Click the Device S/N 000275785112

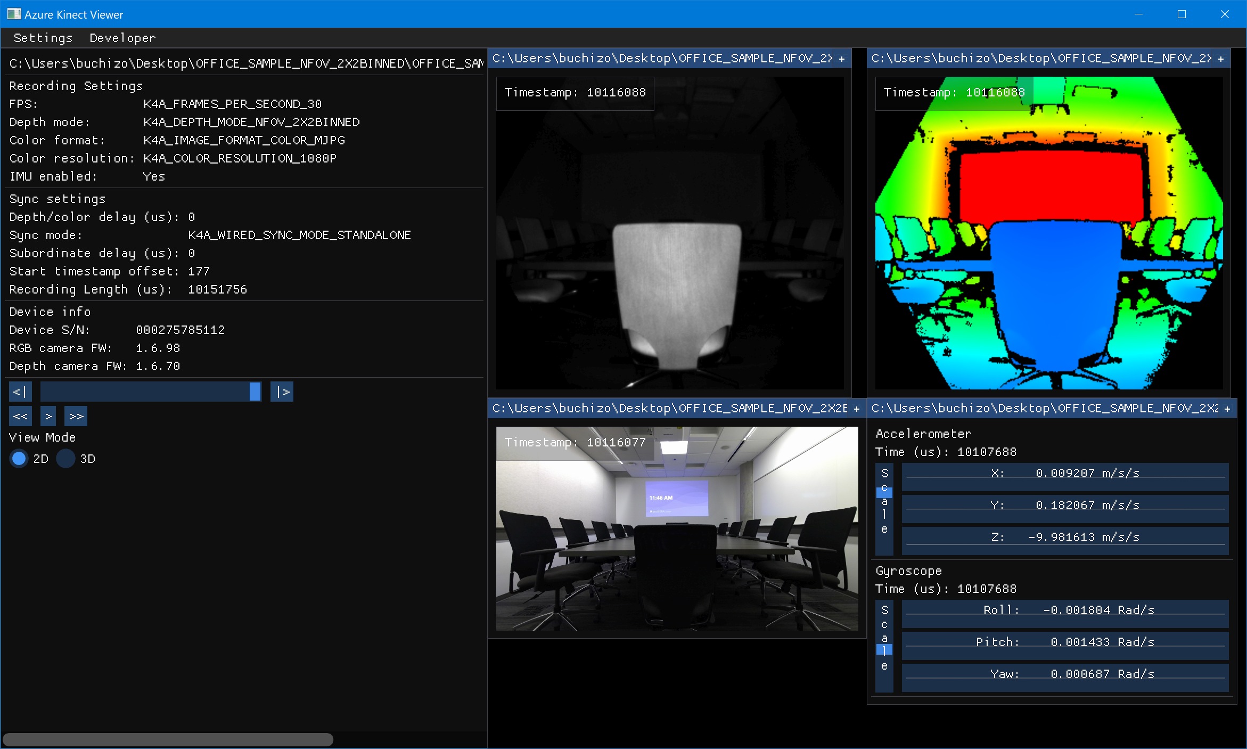[x=181, y=330]
